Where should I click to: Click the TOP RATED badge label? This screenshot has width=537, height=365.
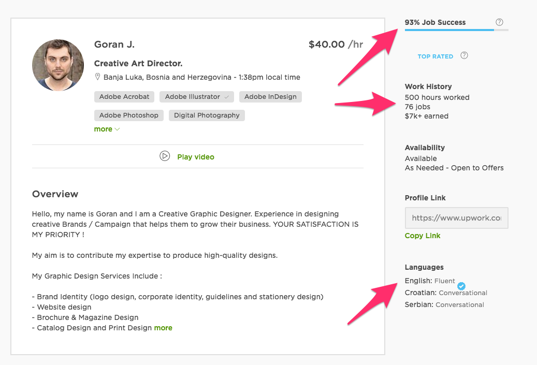point(435,56)
